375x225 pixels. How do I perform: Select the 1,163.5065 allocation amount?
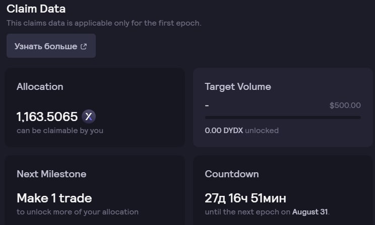coord(47,117)
